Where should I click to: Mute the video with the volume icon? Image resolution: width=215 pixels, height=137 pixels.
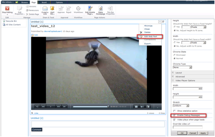click(x=142, y=107)
